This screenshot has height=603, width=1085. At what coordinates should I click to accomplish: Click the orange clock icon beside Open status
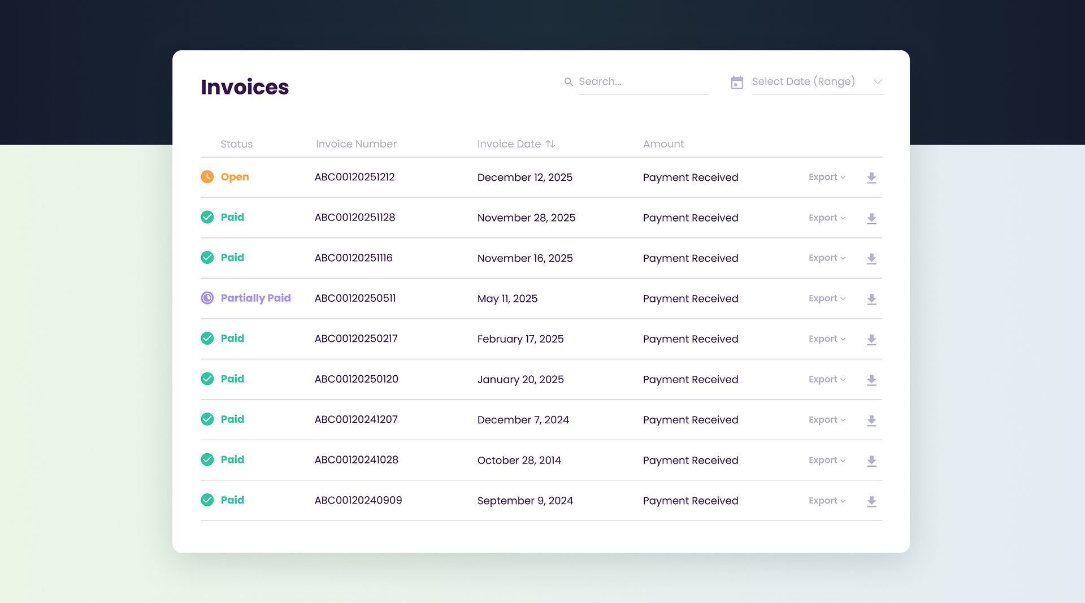tap(207, 176)
